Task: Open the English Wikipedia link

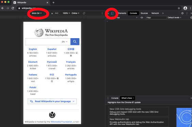Action: (33, 49)
